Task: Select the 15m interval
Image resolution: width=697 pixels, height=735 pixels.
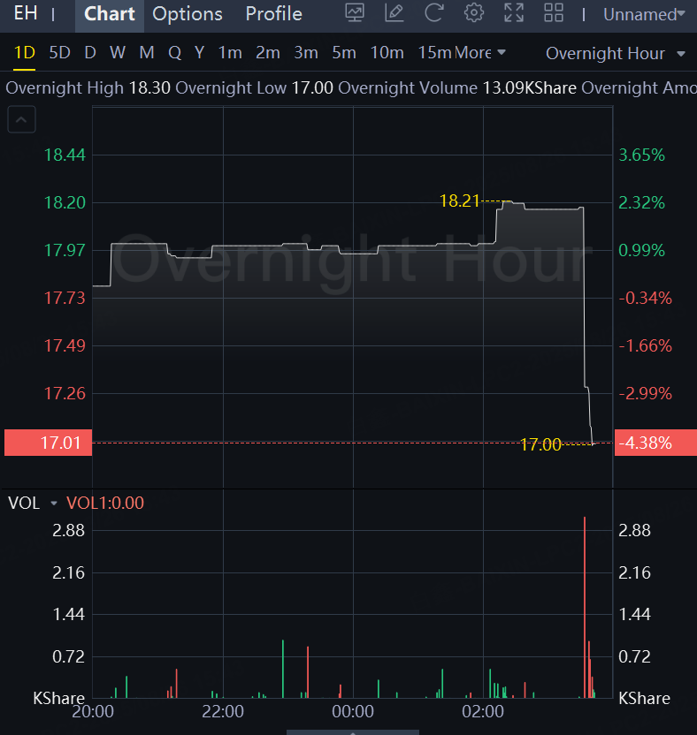Action: click(x=434, y=52)
